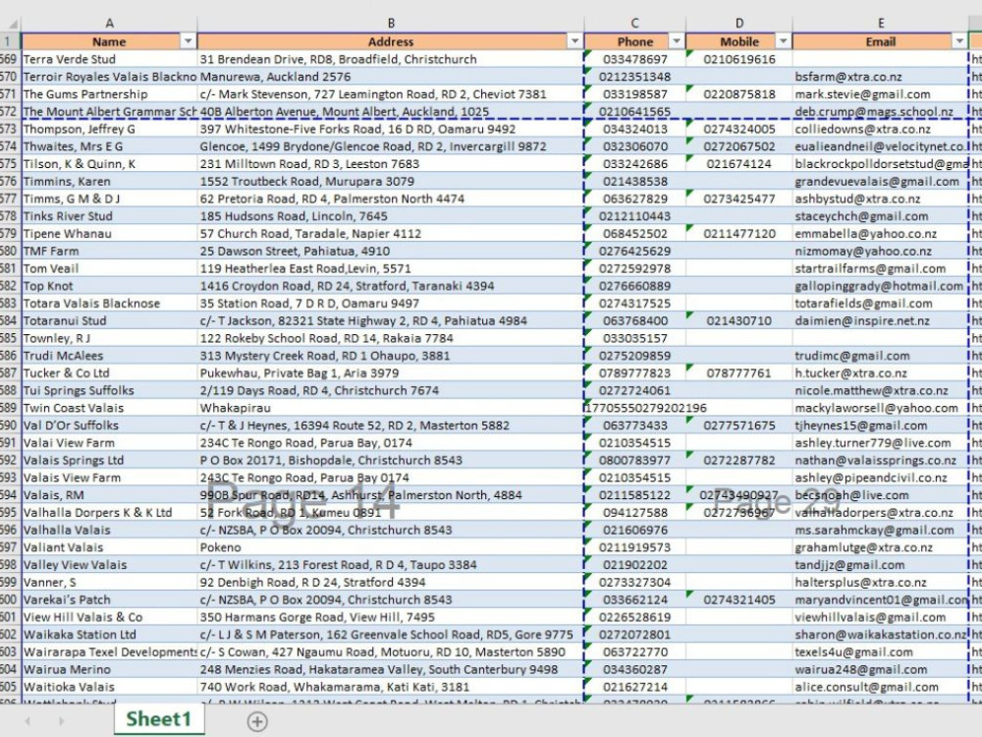
Task: Select phone number 0212351348
Action: (634, 77)
